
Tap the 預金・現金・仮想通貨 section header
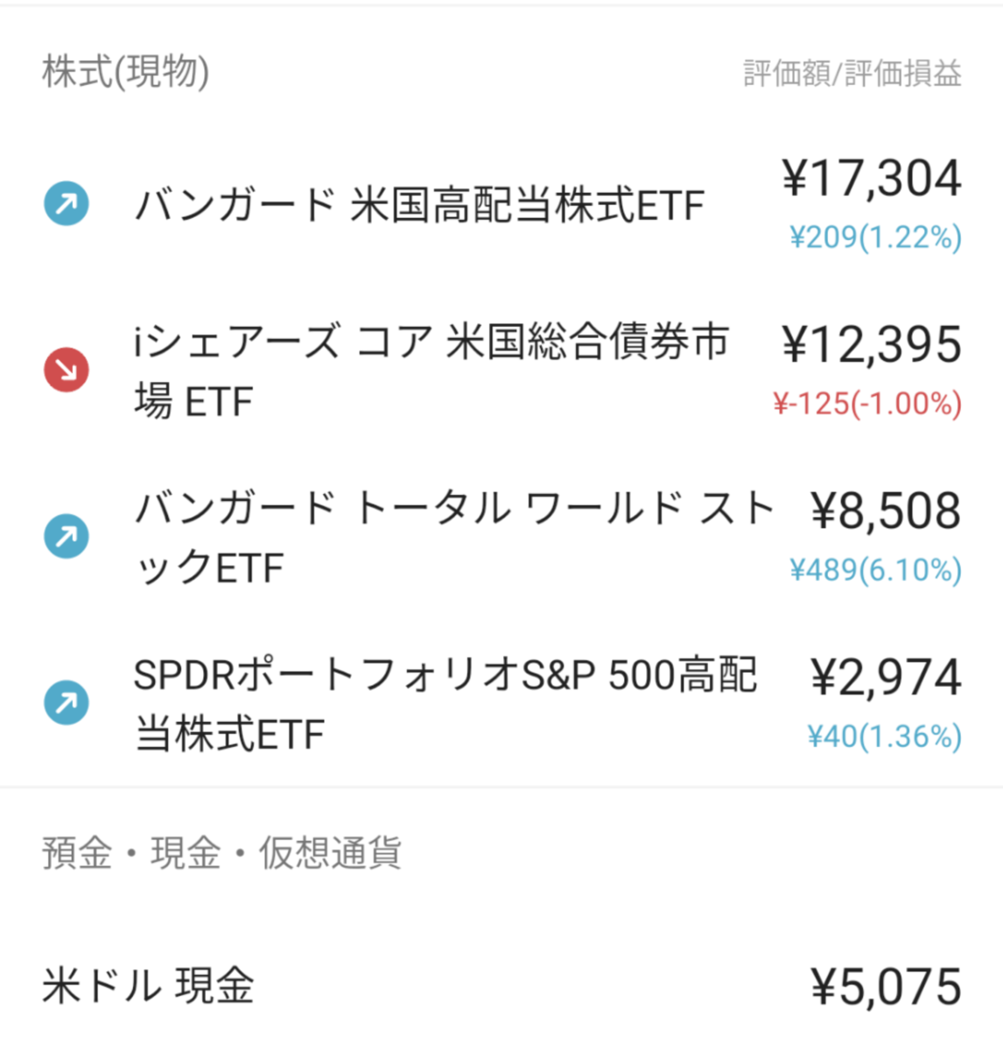pyautogui.click(x=221, y=852)
